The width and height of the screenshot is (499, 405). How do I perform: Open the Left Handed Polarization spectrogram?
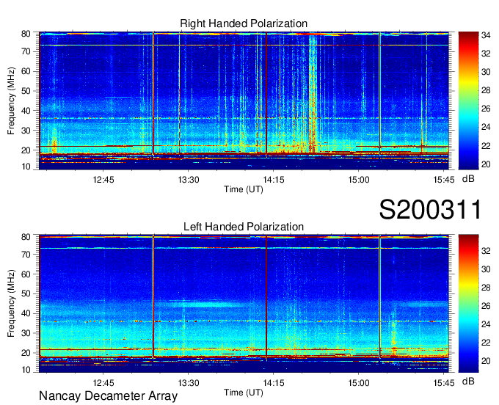click(244, 304)
